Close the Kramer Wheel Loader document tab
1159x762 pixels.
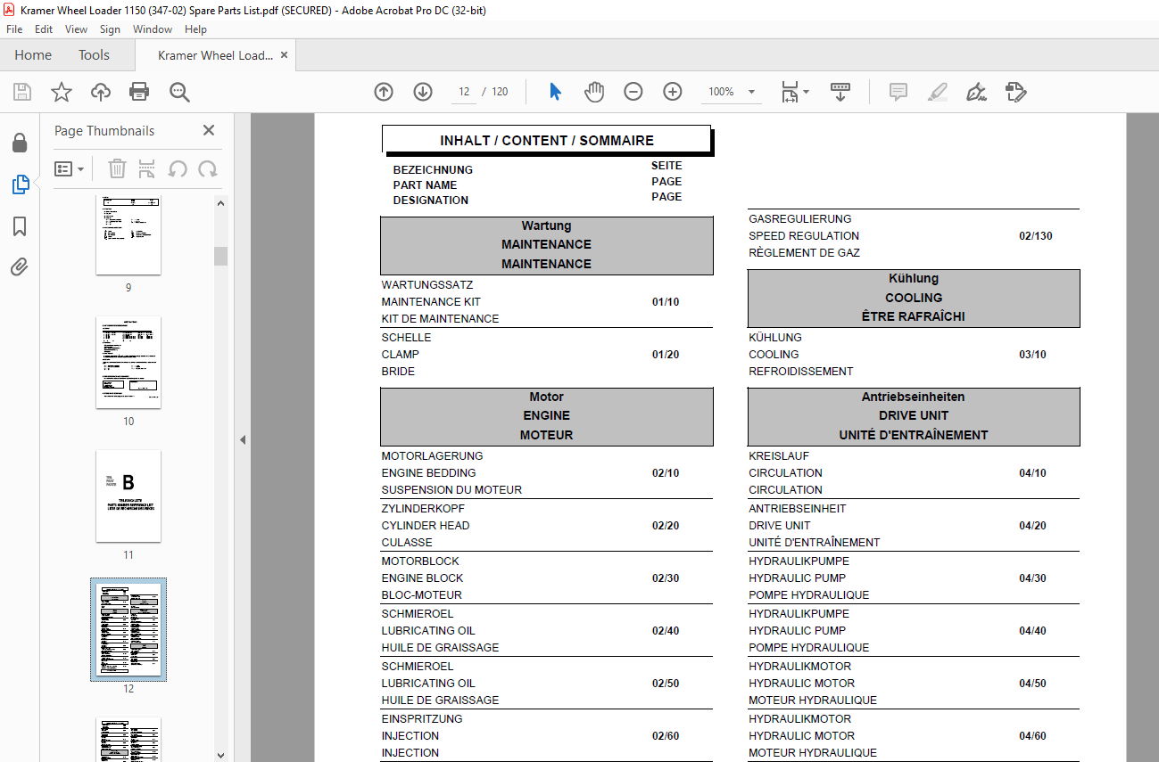284,55
